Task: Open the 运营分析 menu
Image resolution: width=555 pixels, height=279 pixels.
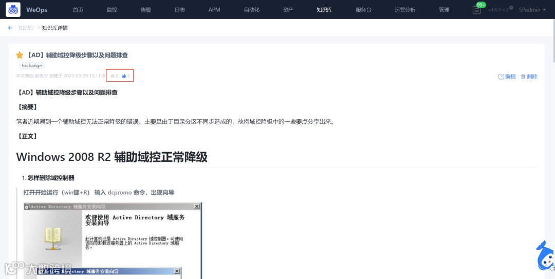Action: tap(405, 10)
